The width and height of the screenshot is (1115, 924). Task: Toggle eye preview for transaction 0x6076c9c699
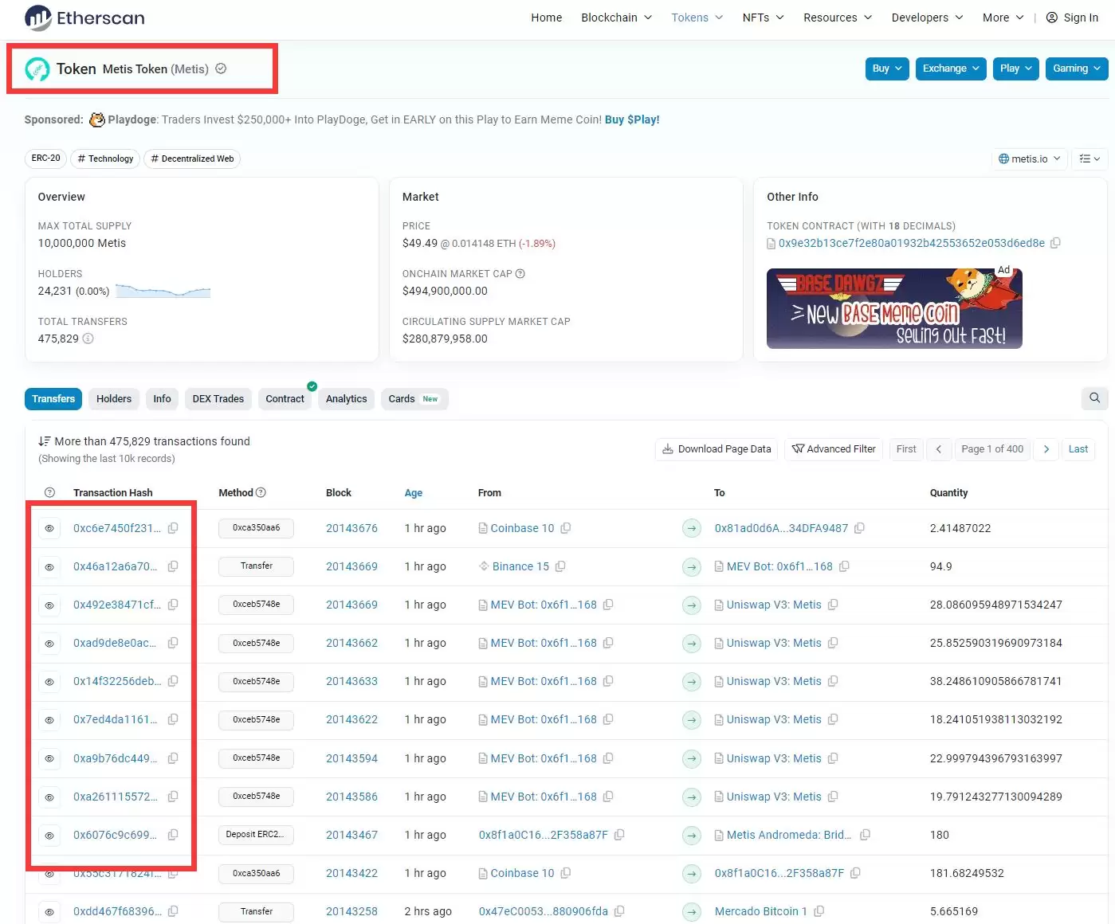click(x=49, y=836)
